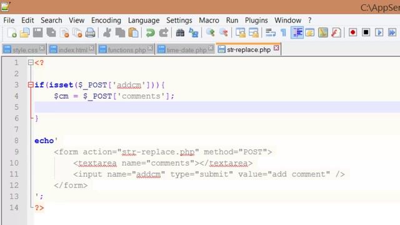The height and width of the screenshot is (225, 400).
Task: Toggle word wrap toolbar icon
Action: pos(271,33)
